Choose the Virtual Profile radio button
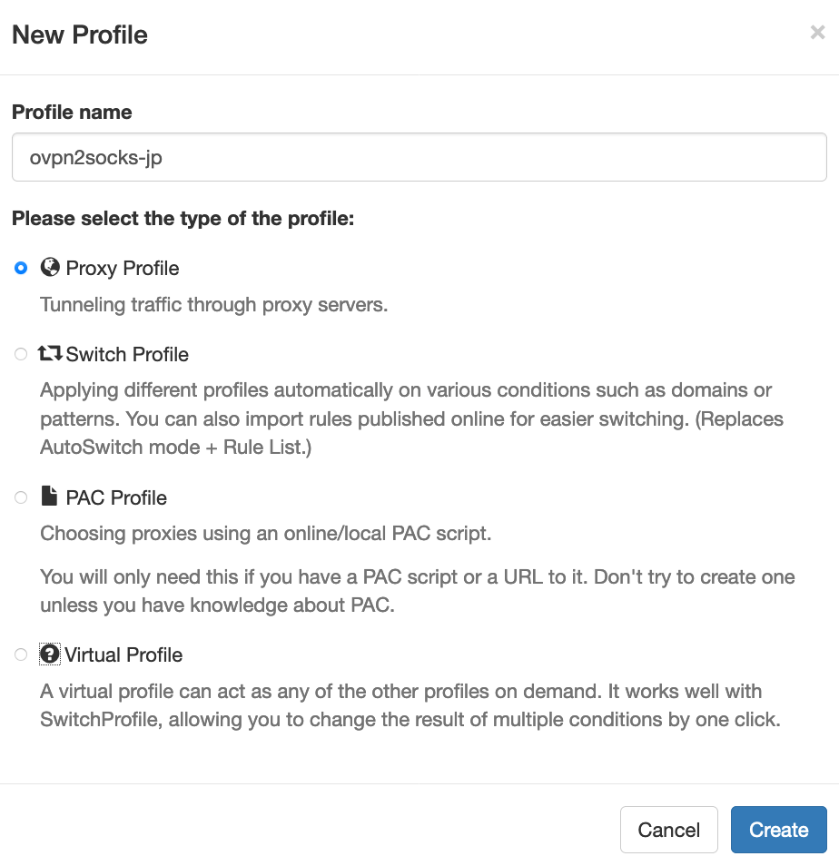Image resolution: width=839 pixels, height=866 pixels. (x=21, y=655)
